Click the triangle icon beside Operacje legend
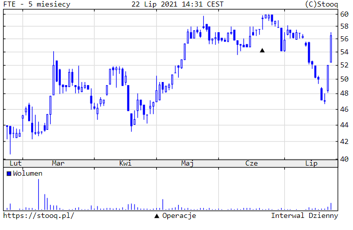This screenshot has height=230, width=353. coord(157,216)
